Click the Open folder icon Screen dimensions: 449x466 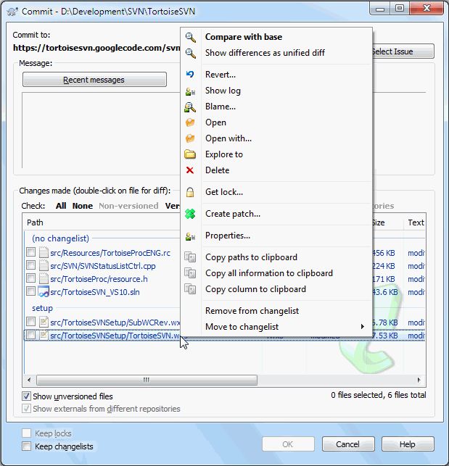pyautogui.click(x=190, y=122)
